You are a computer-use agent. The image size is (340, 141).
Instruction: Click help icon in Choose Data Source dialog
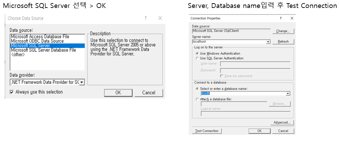146,18
